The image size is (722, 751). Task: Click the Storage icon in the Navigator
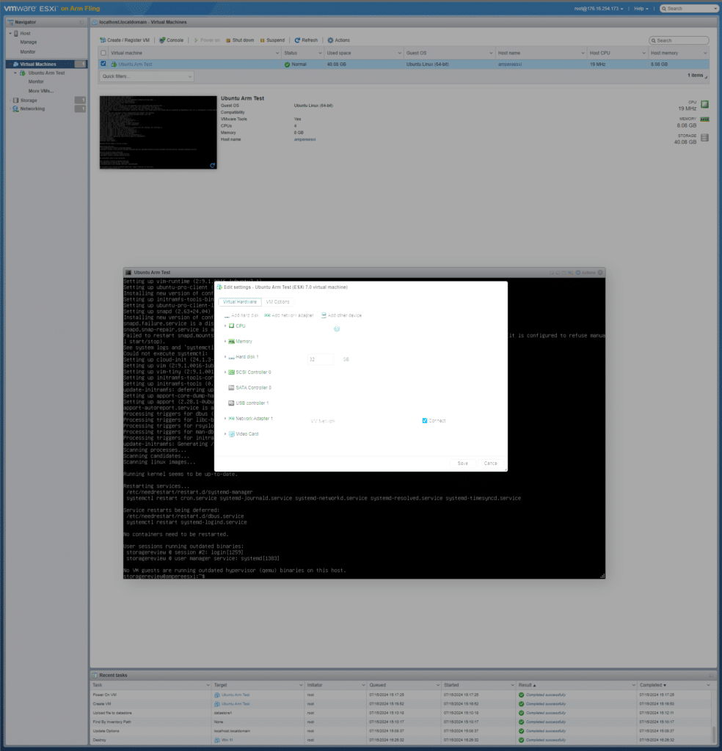coord(16,100)
